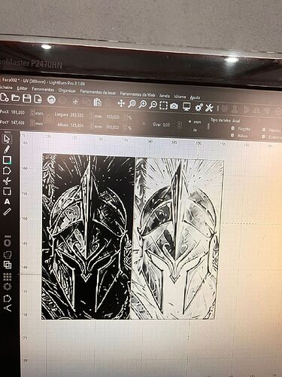Screen dimensions: 282x377
Task: Save the project with floppy disk icon
Action: point(27,98)
